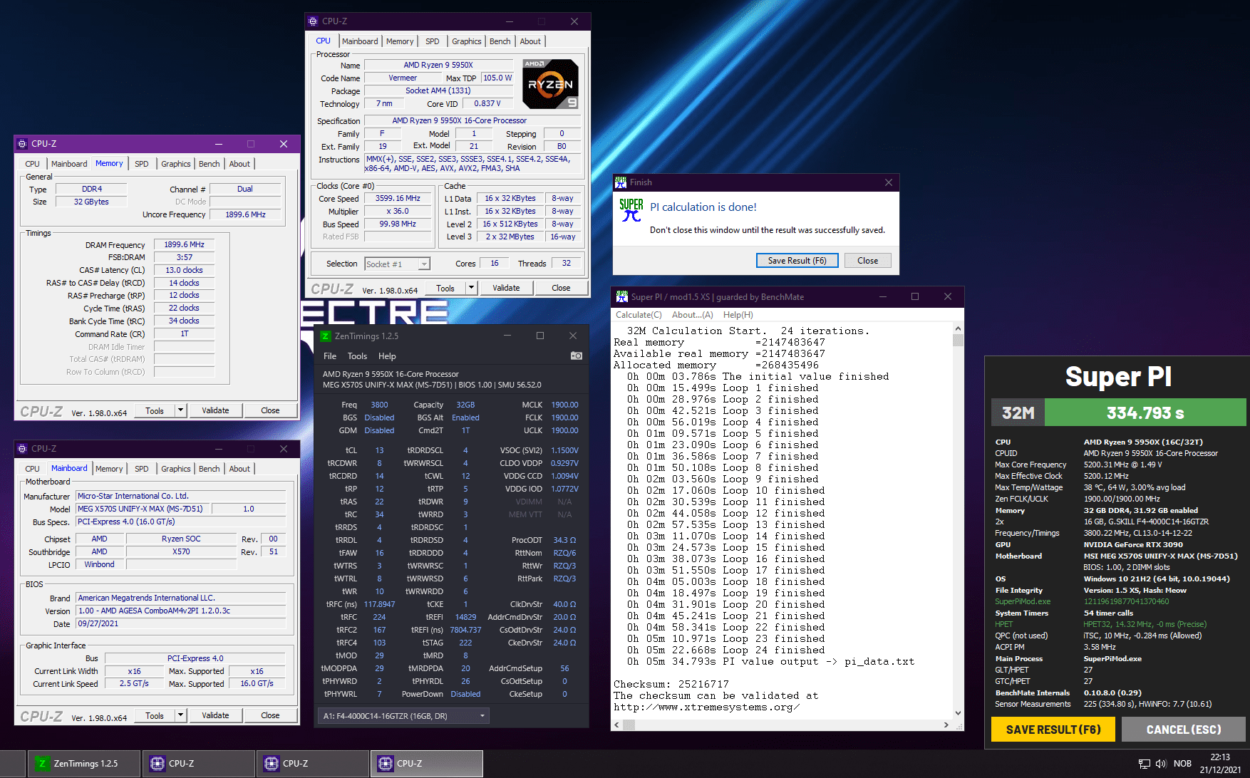Viewport: 1250px width, 778px height.
Task: Click the network icon in system tray
Action: (x=1145, y=764)
